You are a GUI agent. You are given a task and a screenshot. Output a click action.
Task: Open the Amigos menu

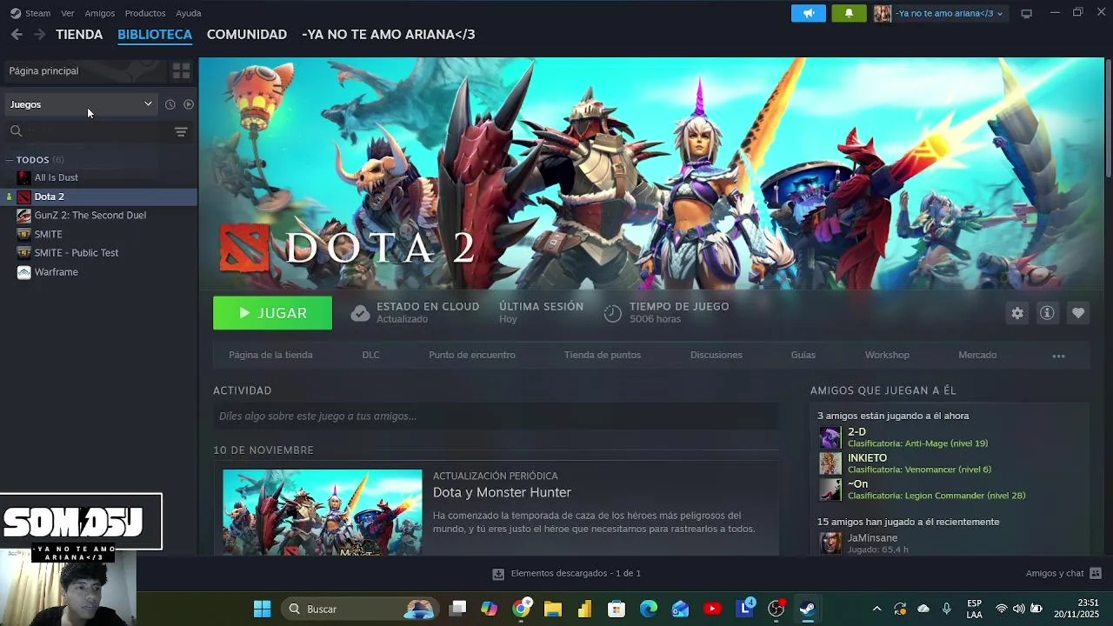coord(100,13)
